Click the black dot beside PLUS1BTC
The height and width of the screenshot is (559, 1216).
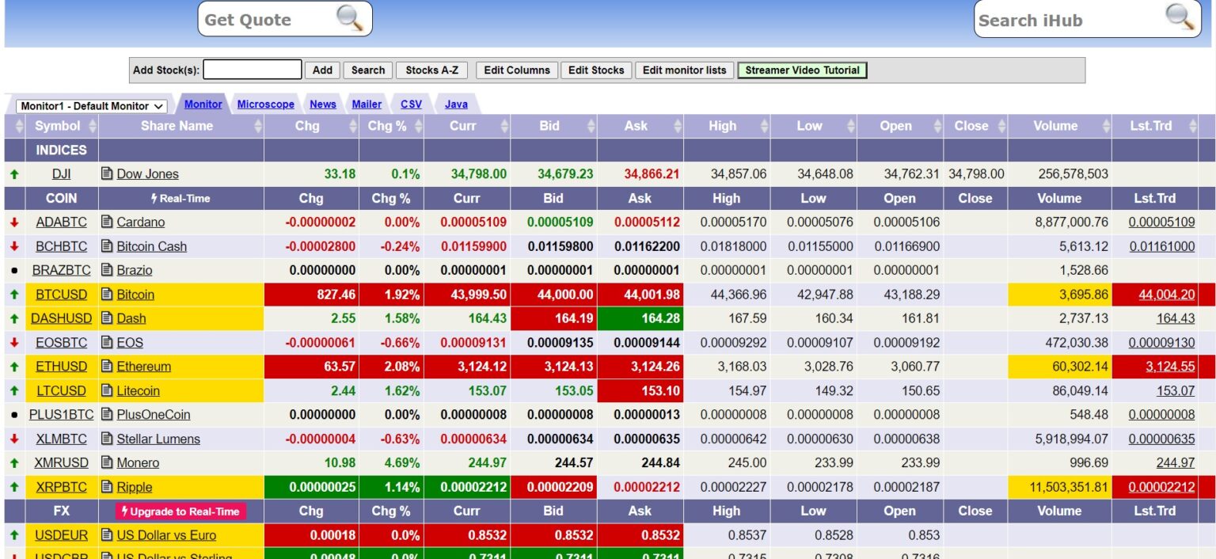coord(14,415)
